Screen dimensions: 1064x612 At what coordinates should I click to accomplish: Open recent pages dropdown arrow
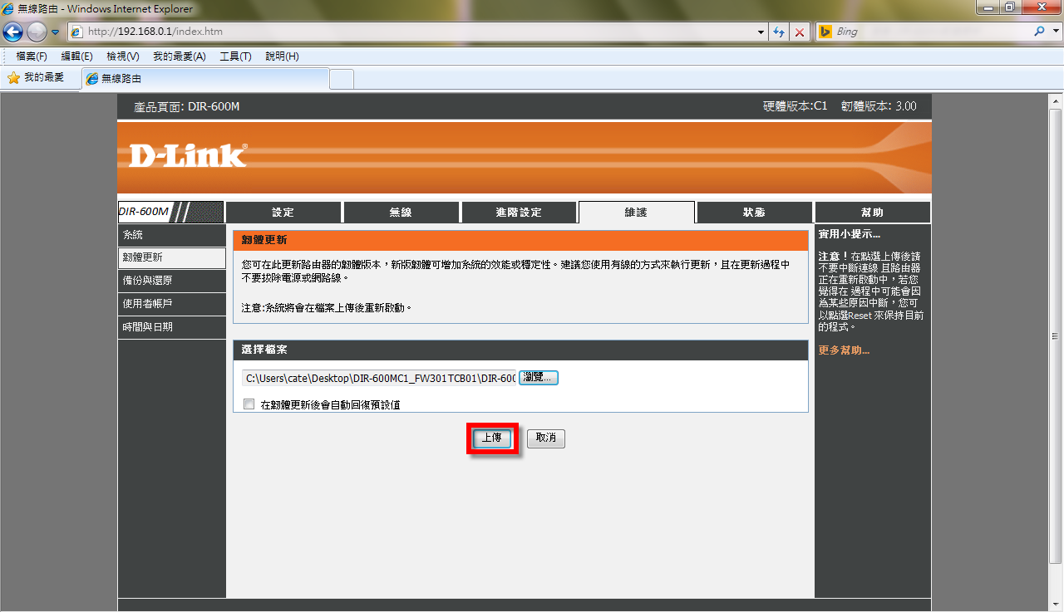(x=56, y=32)
